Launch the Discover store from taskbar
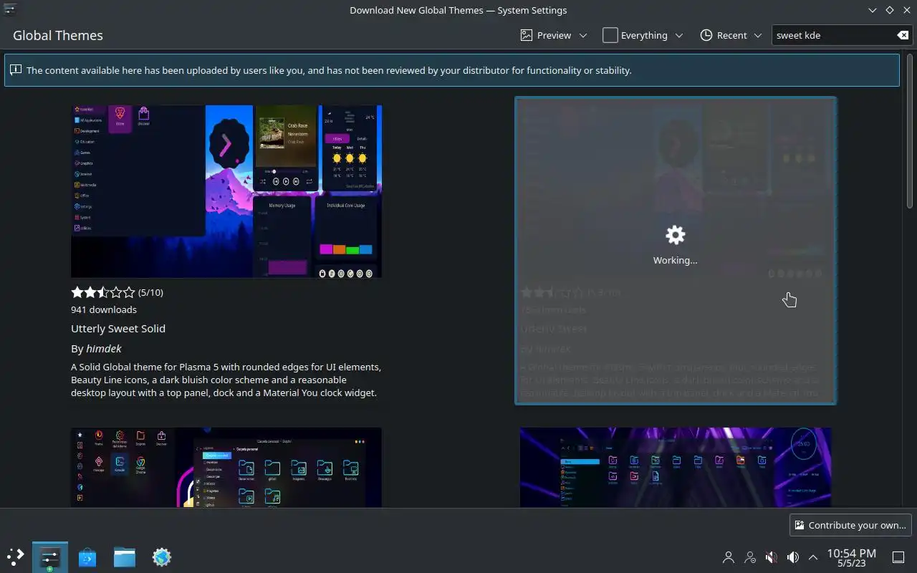Screen dimensions: 917x573 87,557
